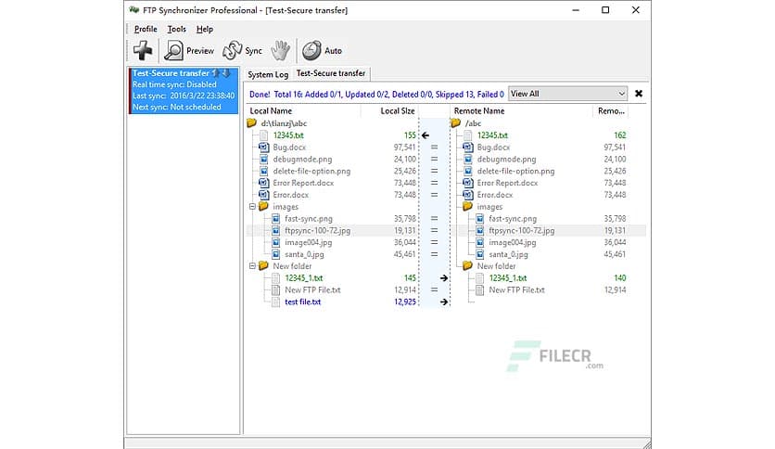The width and height of the screenshot is (775, 449).
Task: Click the equal sign for debugmode.png row
Action: pos(434,159)
